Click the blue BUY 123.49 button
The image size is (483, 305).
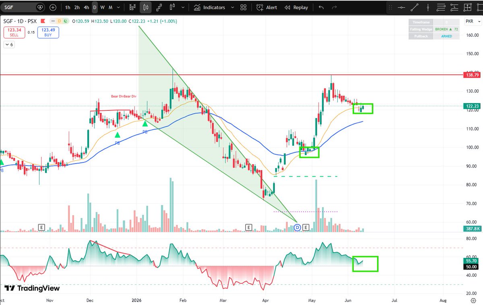pos(48,32)
